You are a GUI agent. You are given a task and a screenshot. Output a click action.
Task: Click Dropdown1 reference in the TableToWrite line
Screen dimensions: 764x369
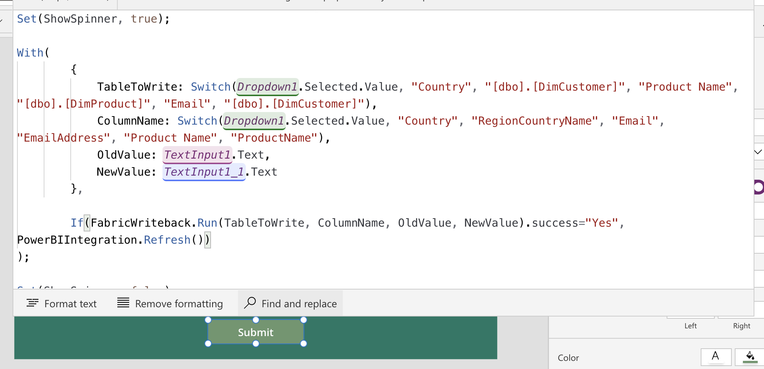(267, 87)
